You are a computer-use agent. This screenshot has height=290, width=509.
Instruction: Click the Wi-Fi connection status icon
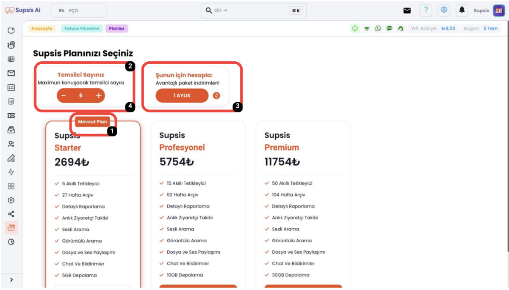click(367, 29)
